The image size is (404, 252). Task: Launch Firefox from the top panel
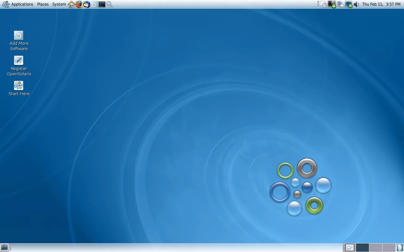pyautogui.click(x=79, y=4)
